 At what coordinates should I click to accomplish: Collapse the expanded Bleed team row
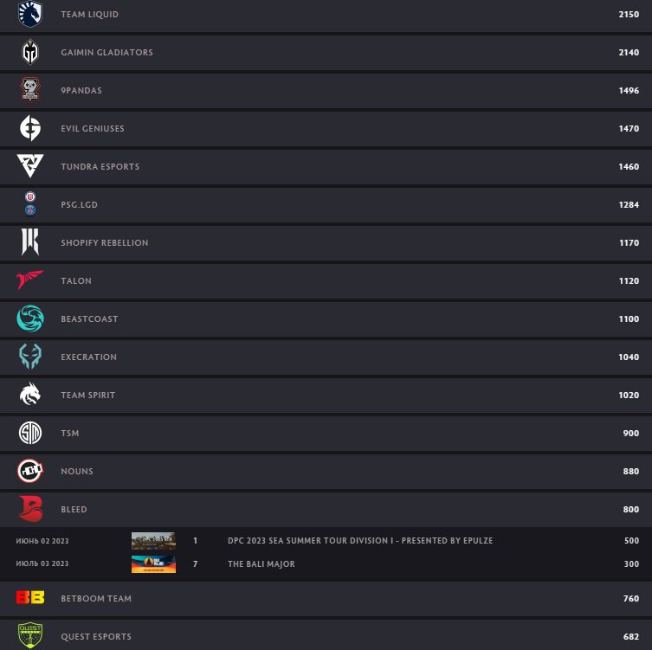pos(326,509)
